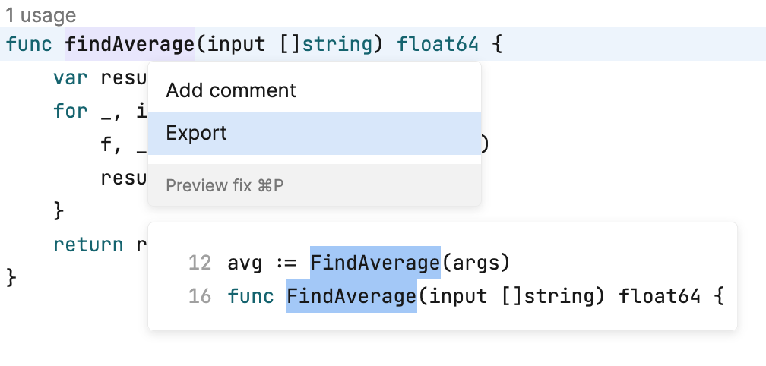Click the function's final closing brace

pyautogui.click(x=11, y=276)
